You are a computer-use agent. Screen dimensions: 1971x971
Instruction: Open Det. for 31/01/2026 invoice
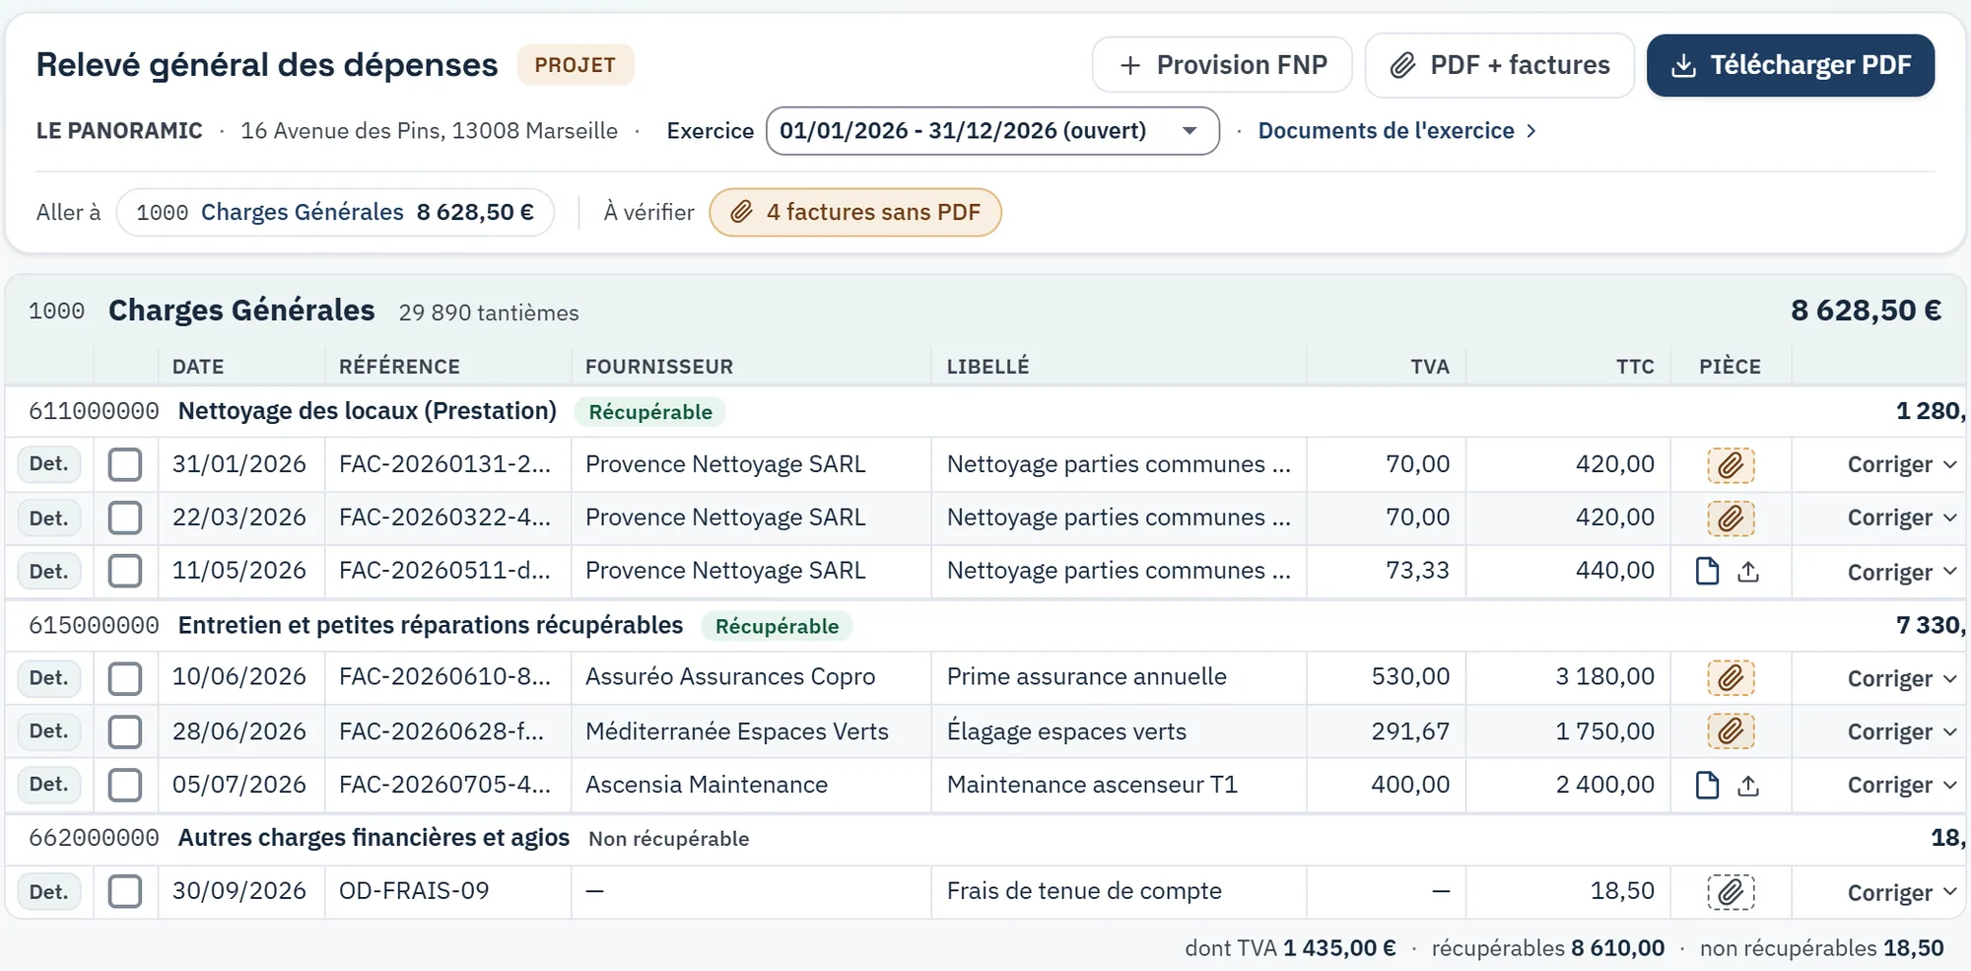point(48,464)
